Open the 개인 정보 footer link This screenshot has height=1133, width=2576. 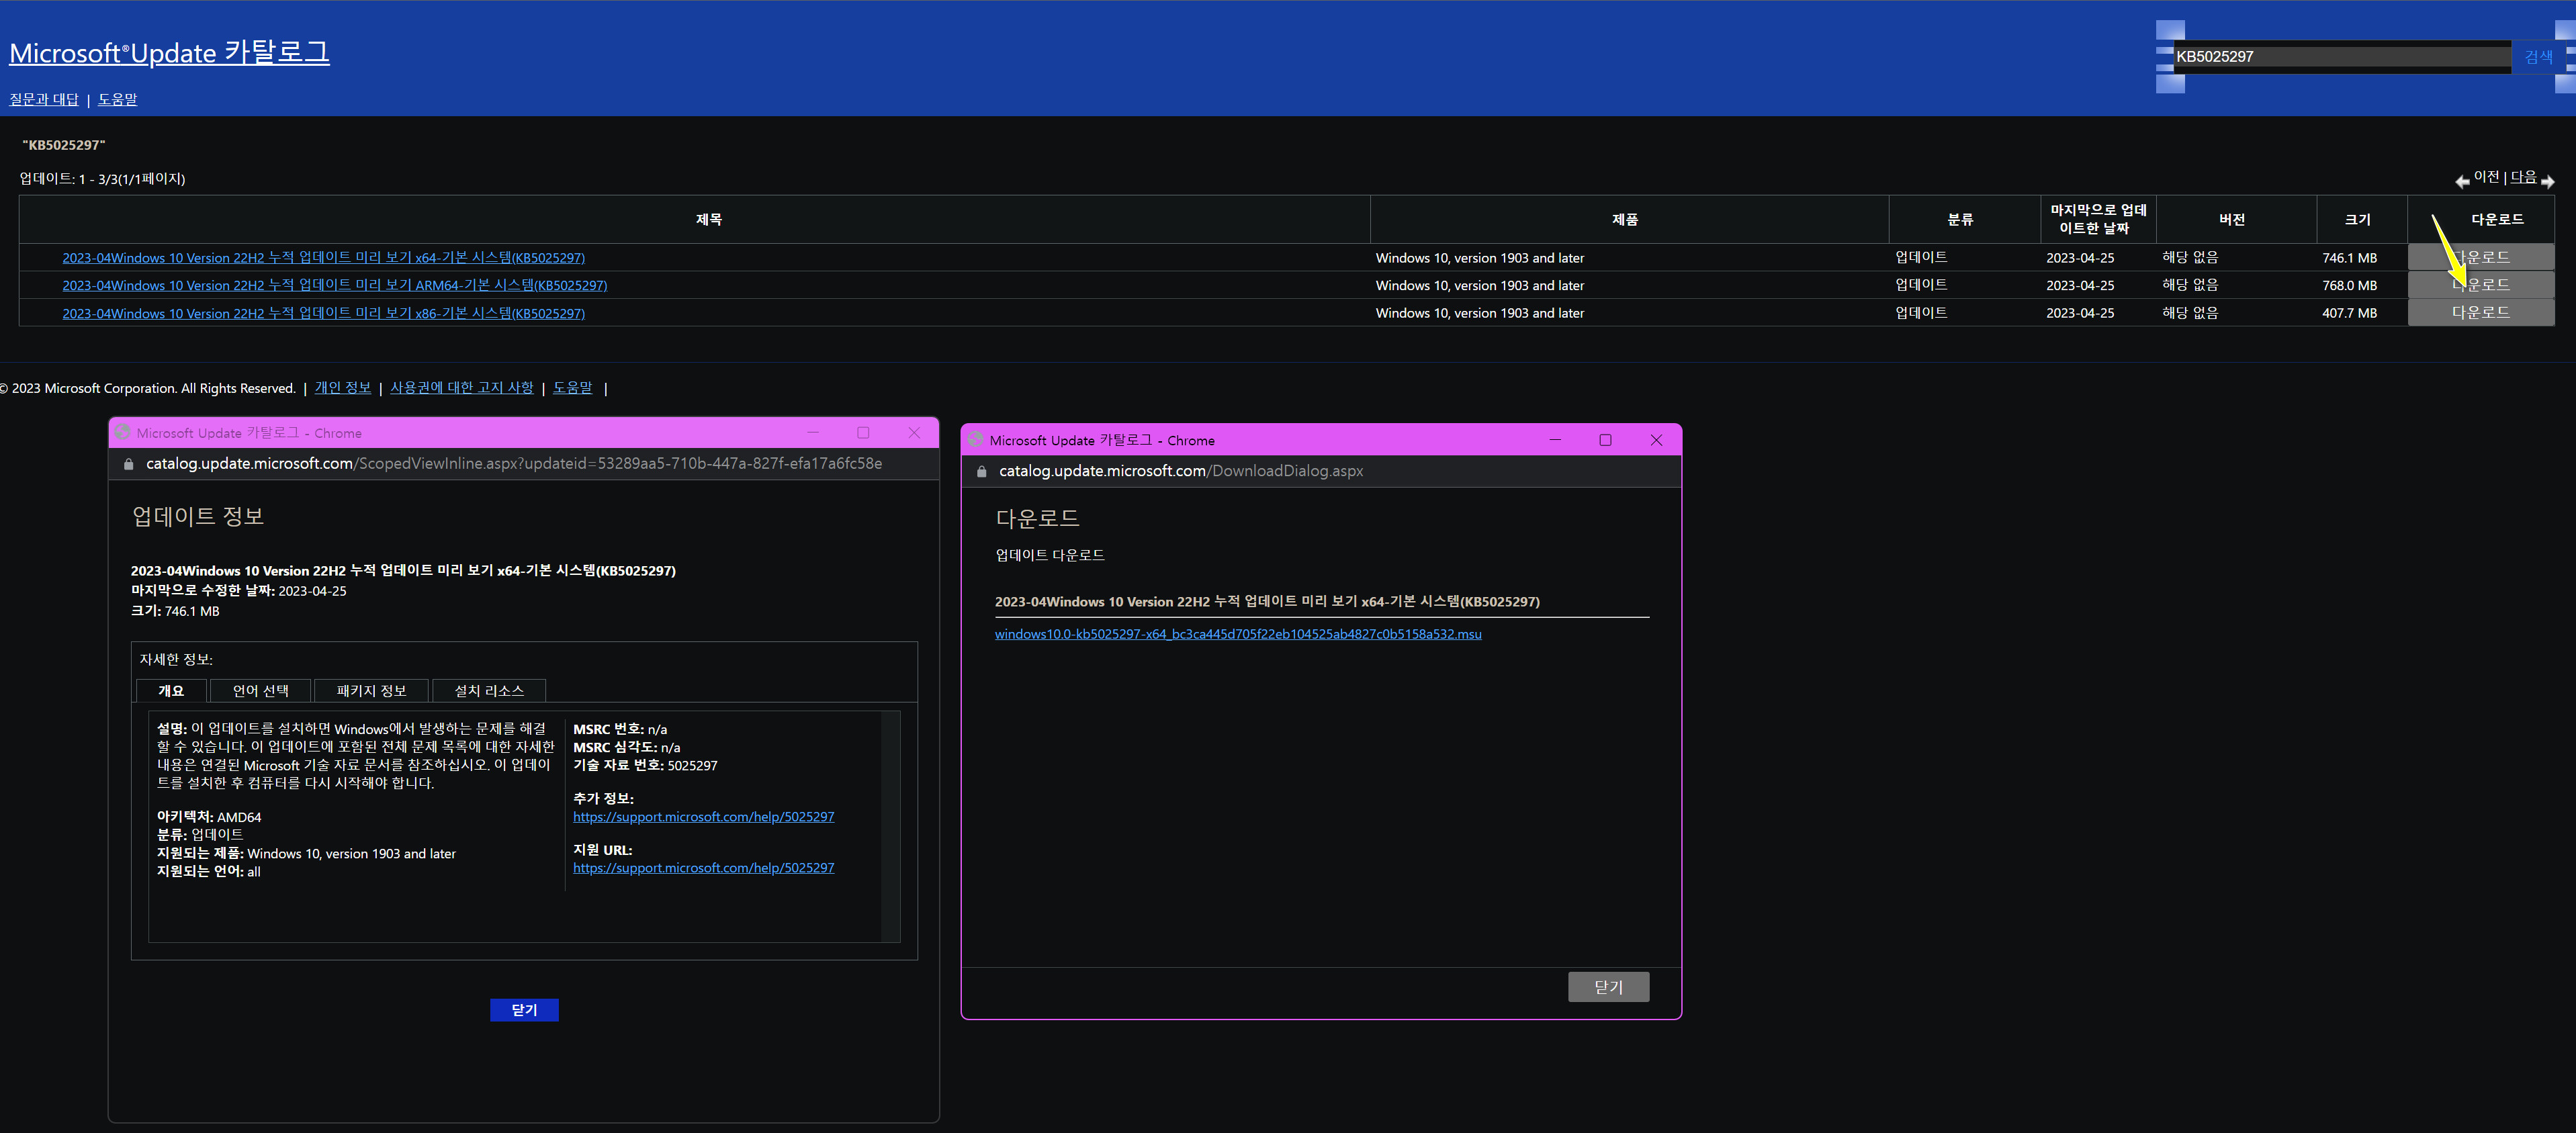pyautogui.click(x=343, y=388)
